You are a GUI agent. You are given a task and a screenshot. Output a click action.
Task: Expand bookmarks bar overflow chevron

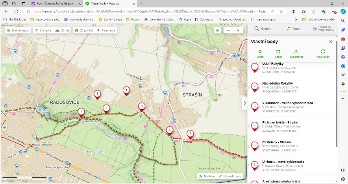pyautogui.click(x=296, y=20)
